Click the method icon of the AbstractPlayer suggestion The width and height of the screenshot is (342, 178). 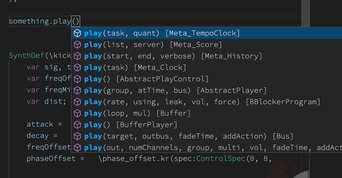click(77, 90)
